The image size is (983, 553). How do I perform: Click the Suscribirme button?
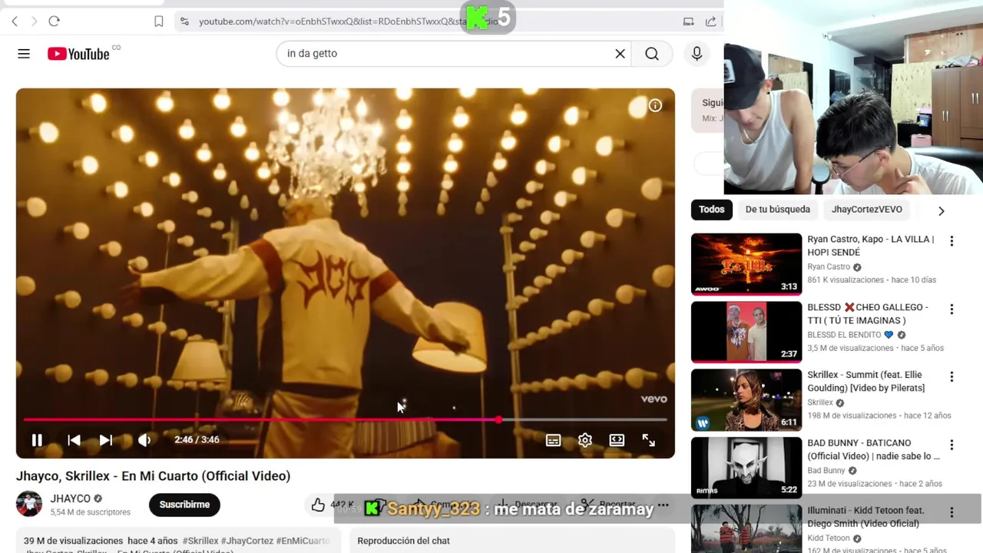(x=184, y=505)
